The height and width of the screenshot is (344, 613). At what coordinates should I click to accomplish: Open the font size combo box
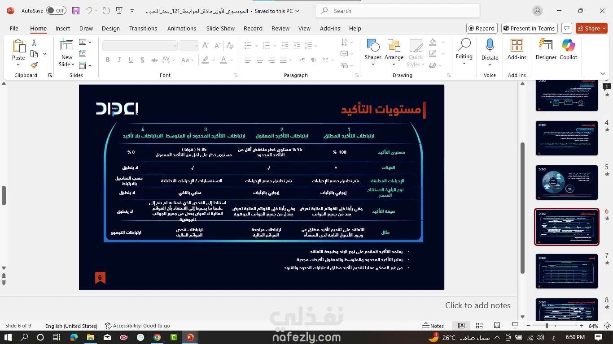point(188,46)
